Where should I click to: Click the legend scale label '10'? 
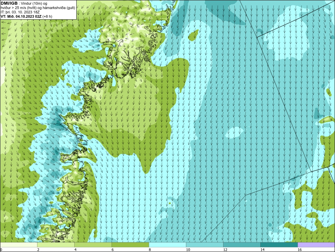click(188, 250)
